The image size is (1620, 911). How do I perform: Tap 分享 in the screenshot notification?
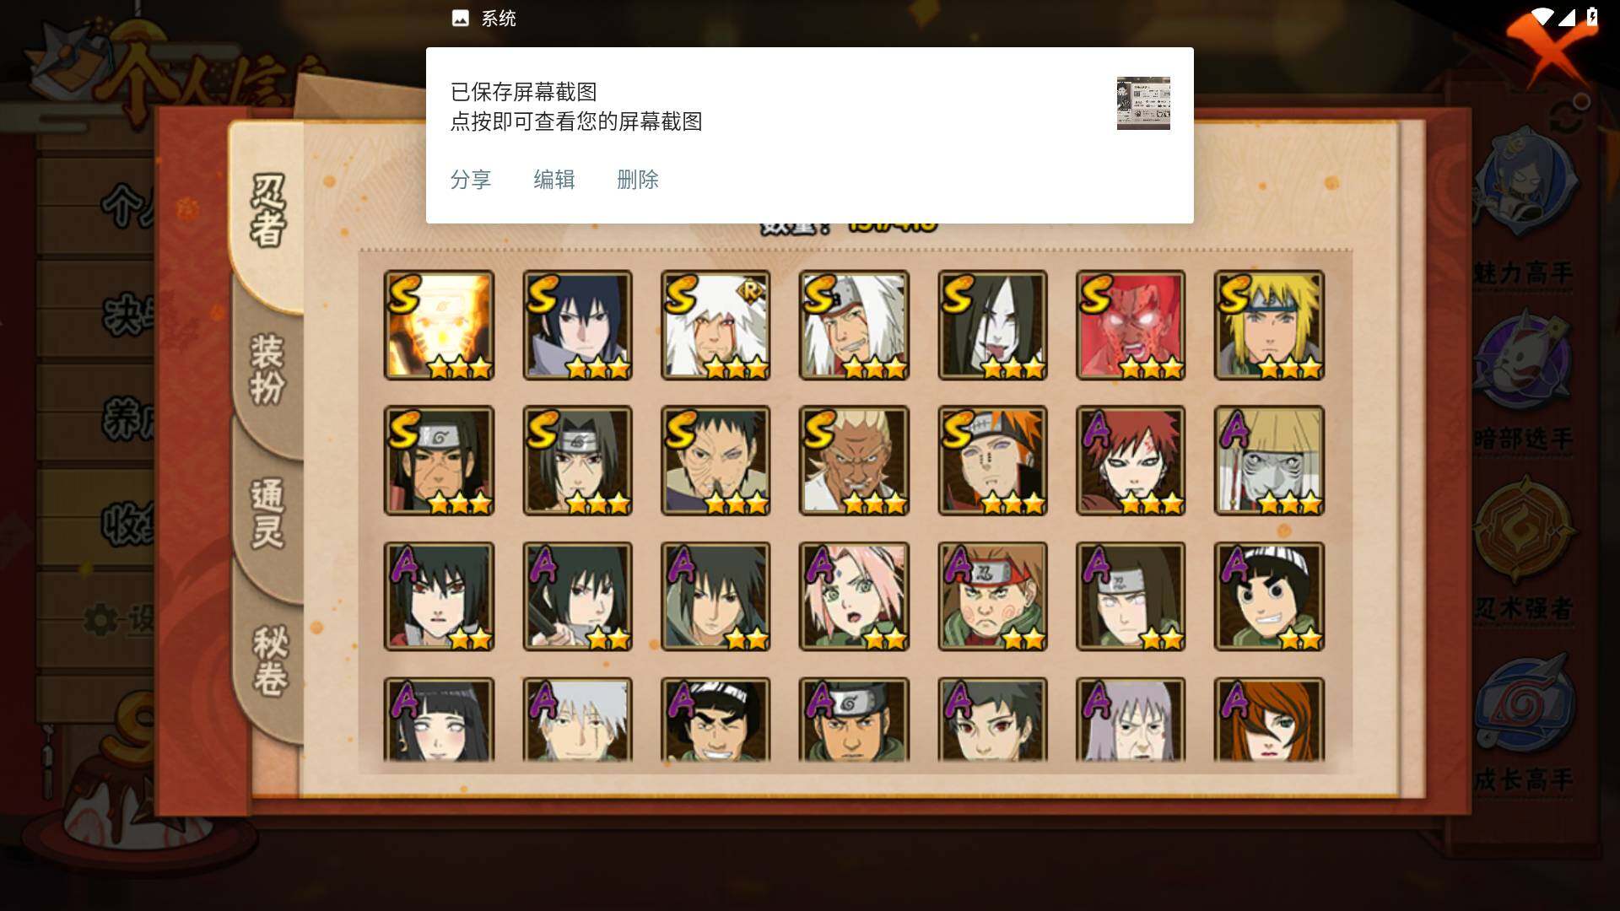471,180
